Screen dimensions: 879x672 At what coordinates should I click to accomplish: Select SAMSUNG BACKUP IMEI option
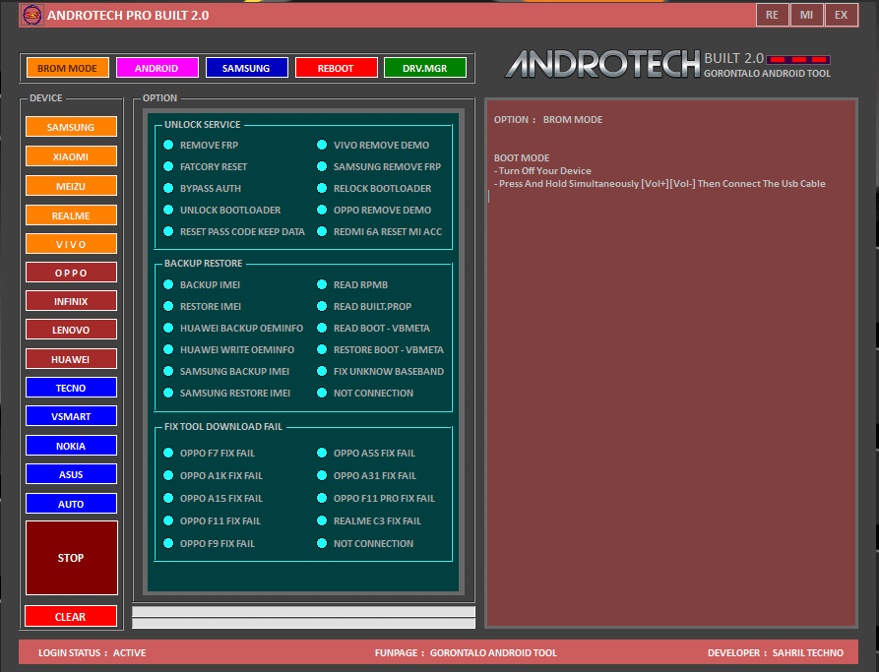point(226,371)
